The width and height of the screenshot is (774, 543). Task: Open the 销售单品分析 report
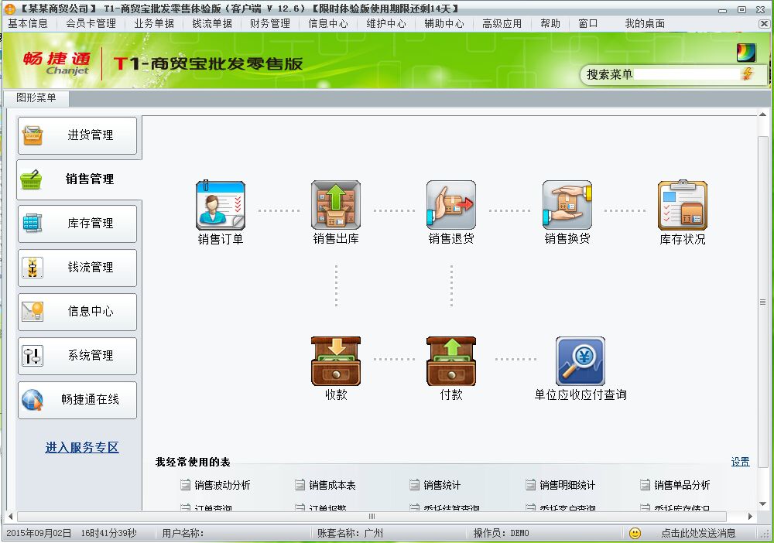pyautogui.click(x=682, y=485)
